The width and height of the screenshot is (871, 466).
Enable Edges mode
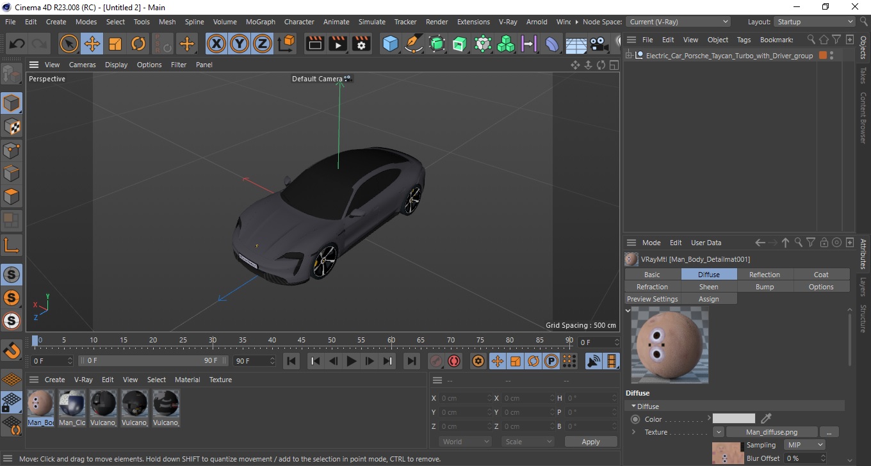tap(12, 173)
